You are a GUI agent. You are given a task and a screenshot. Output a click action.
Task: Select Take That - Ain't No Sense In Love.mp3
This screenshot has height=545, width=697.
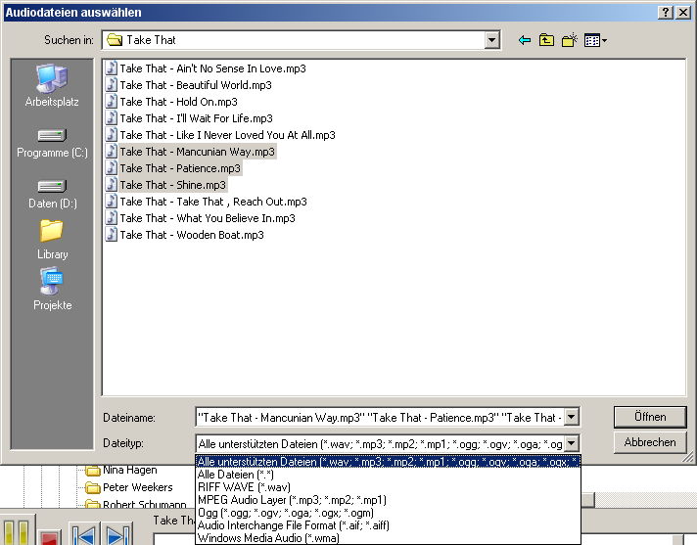tap(206, 68)
